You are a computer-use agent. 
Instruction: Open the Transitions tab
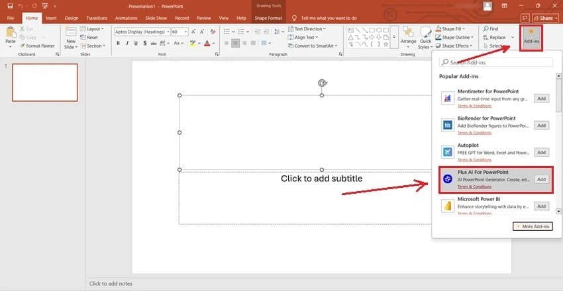[97, 18]
